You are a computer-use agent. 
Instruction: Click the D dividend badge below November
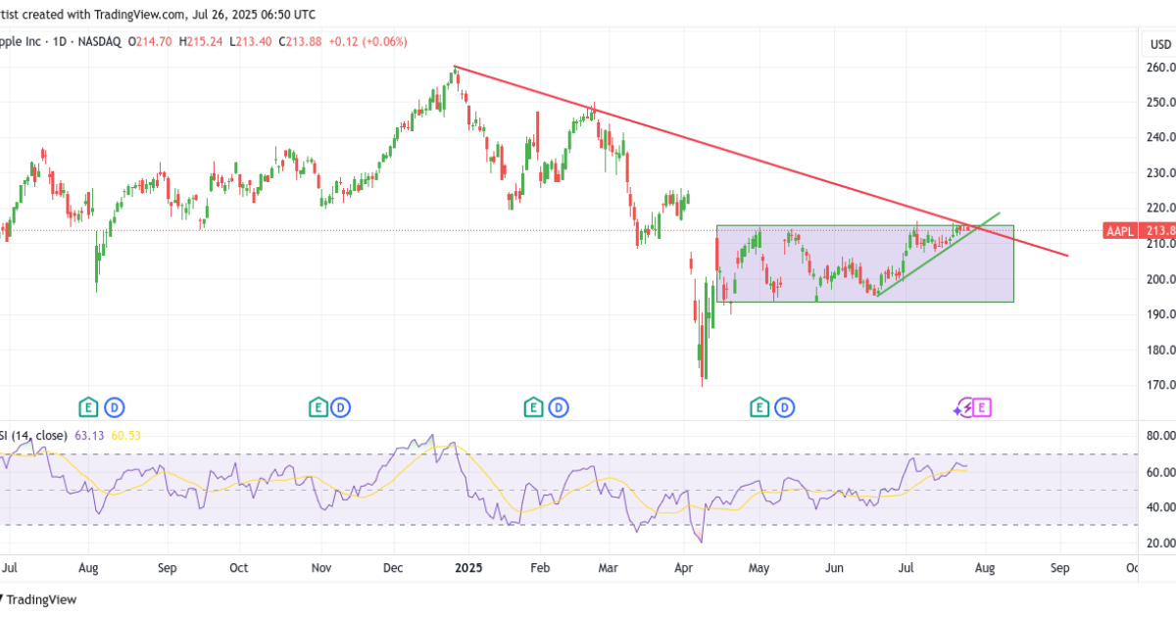point(341,406)
